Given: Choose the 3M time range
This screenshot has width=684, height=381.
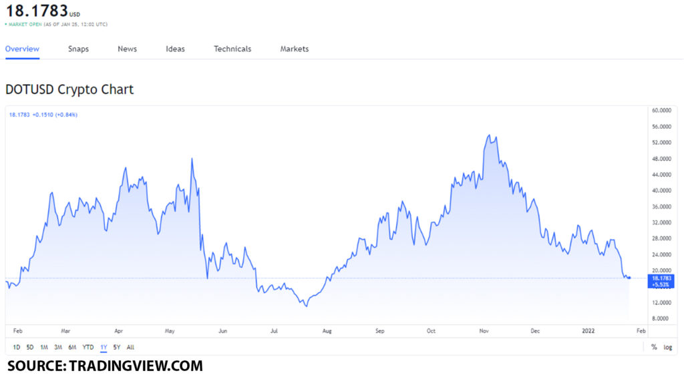Looking at the screenshot, I should point(58,348).
